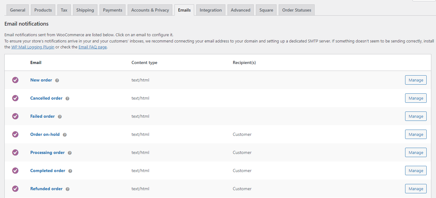Open the Products settings tab
436x198 pixels.
(43, 10)
